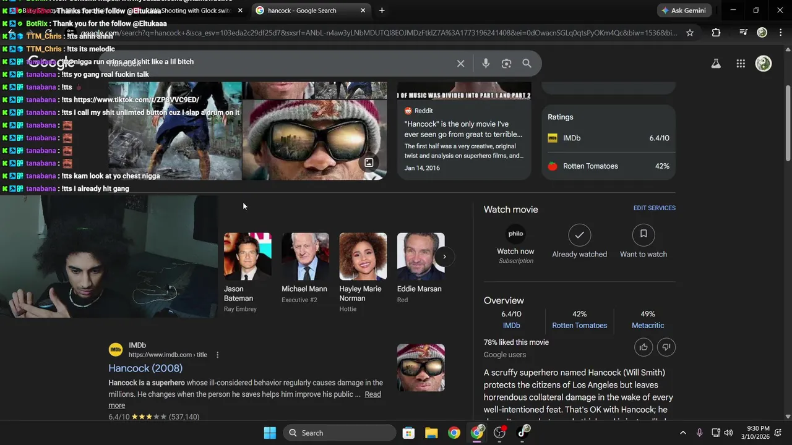Viewport: 792px width, 445px height.
Task: Open Search by image (Google Lens) icon
Action: coord(507,64)
